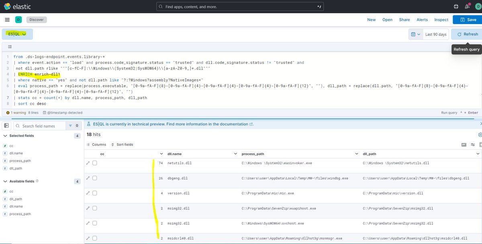The image size is (482, 244).
Task: Expand the version.dll row details
Action: pos(88,193)
